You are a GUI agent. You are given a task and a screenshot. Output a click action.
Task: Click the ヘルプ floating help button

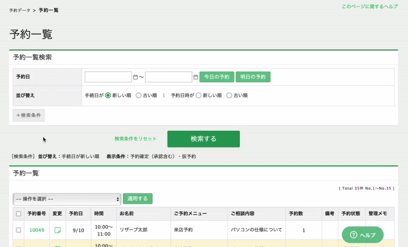coord(363,235)
